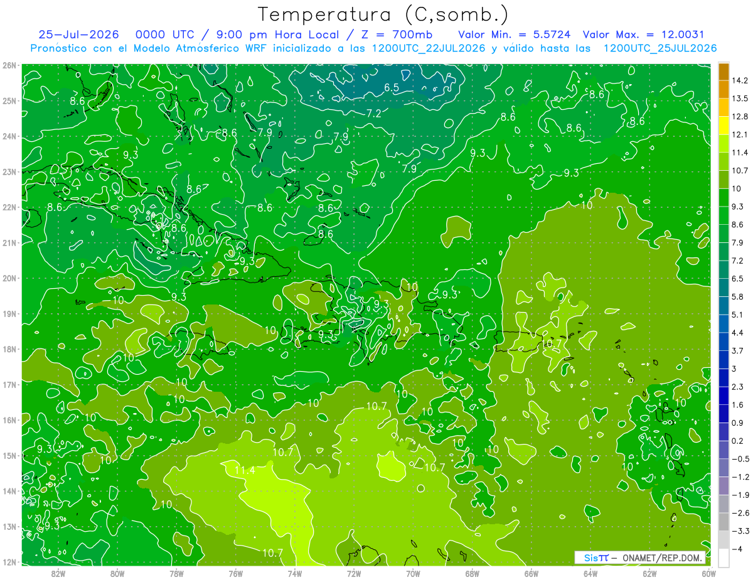The image size is (753, 582).
Task: Click the 26N latitude axis label
Action: pyautogui.click(x=9, y=65)
